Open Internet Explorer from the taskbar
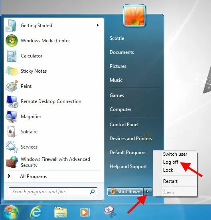This screenshot has width=211, height=220. click(x=36, y=212)
